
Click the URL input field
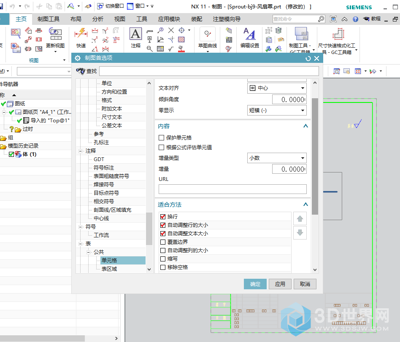[232, 189]
